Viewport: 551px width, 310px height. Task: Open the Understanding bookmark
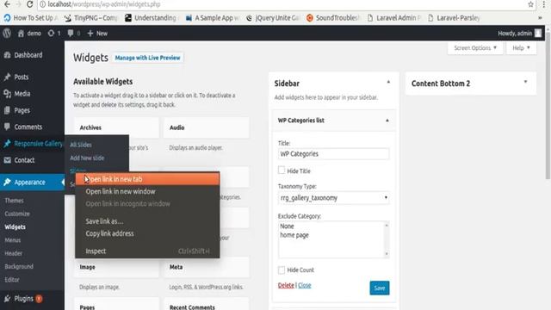152,18
